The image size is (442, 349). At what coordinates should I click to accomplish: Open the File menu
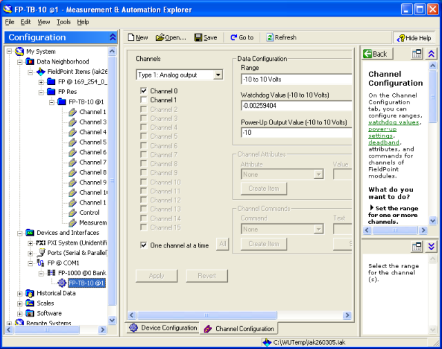coord(10,22)
